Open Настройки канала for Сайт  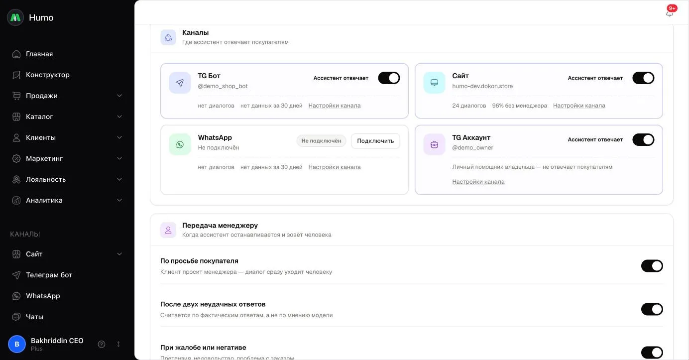(x=579, y=106)
